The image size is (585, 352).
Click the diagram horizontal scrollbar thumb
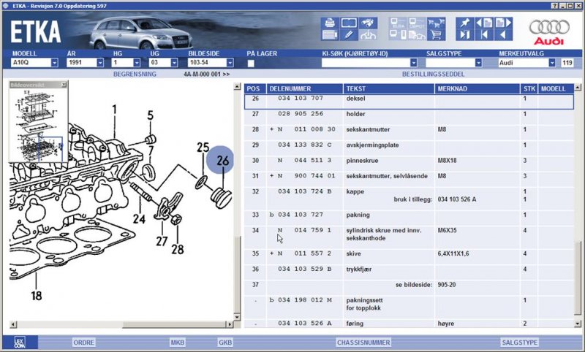[x=174, y=324]
